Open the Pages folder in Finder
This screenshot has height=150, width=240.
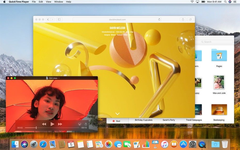[219, 55]
